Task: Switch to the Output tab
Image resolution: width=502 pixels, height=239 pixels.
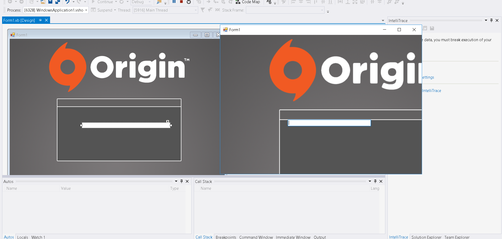Action: pos(320,237)
